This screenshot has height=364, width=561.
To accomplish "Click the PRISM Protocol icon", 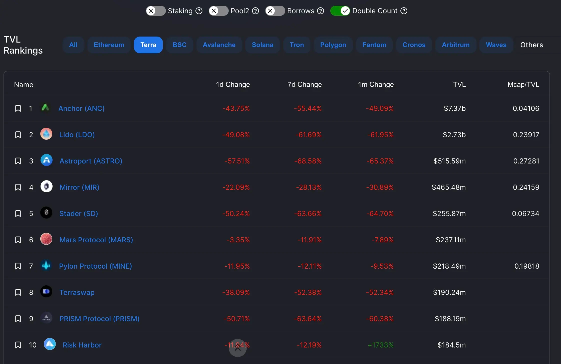I will 47,318.
